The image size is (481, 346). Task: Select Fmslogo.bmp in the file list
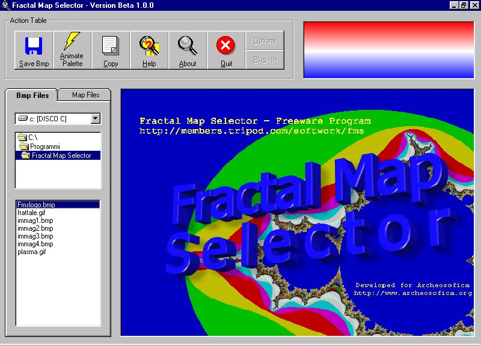click(x=58, y=204)
